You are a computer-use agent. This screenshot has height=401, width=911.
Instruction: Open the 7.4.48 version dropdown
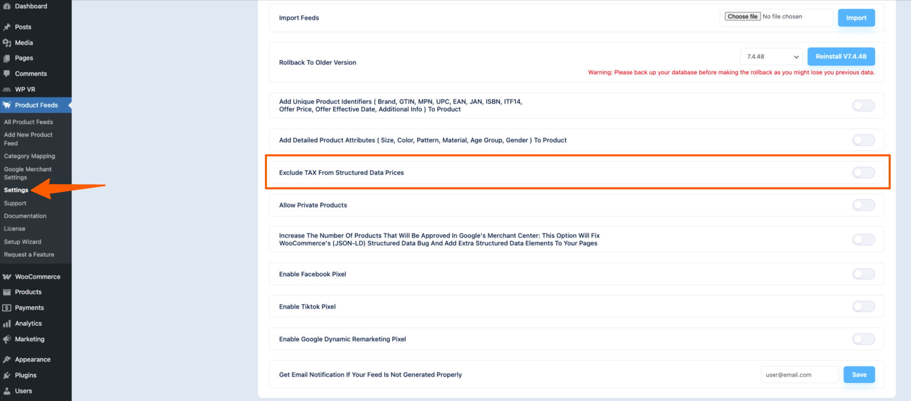pos(771,56)
